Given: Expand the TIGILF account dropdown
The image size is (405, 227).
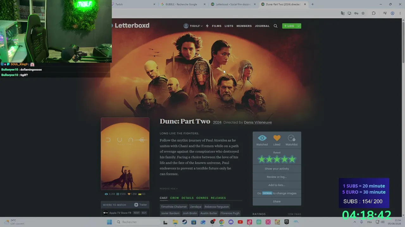Looking at the screenshot, I should pyautogui.click(x=202, y=26).
